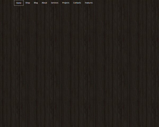The image size is (159, 127).
Task: Click the Home menu item
Action: [x=19, y=3]
